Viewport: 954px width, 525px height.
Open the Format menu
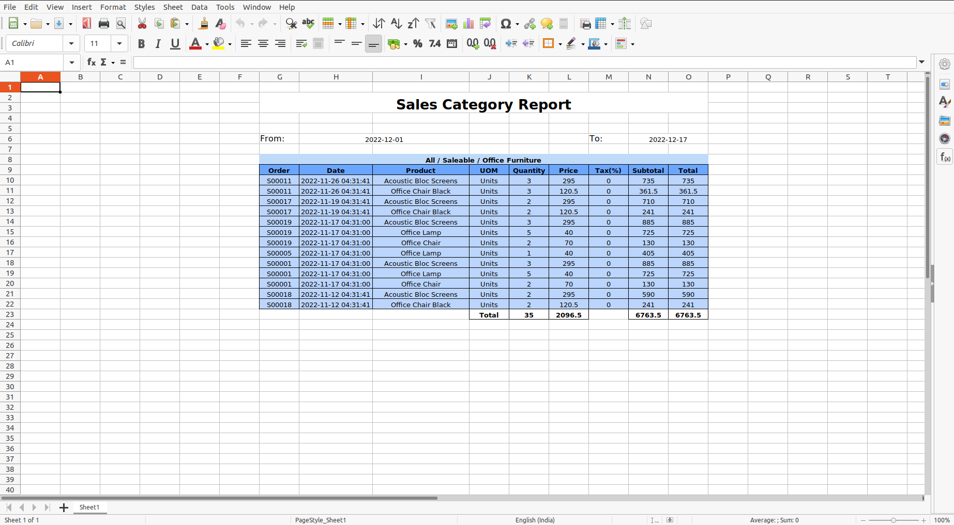pyautogui.click(x=113, y=7)
